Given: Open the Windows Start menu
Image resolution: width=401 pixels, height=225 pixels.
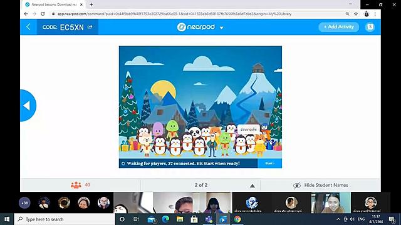Looking at the screenshot, I should (x=7, y=219).
